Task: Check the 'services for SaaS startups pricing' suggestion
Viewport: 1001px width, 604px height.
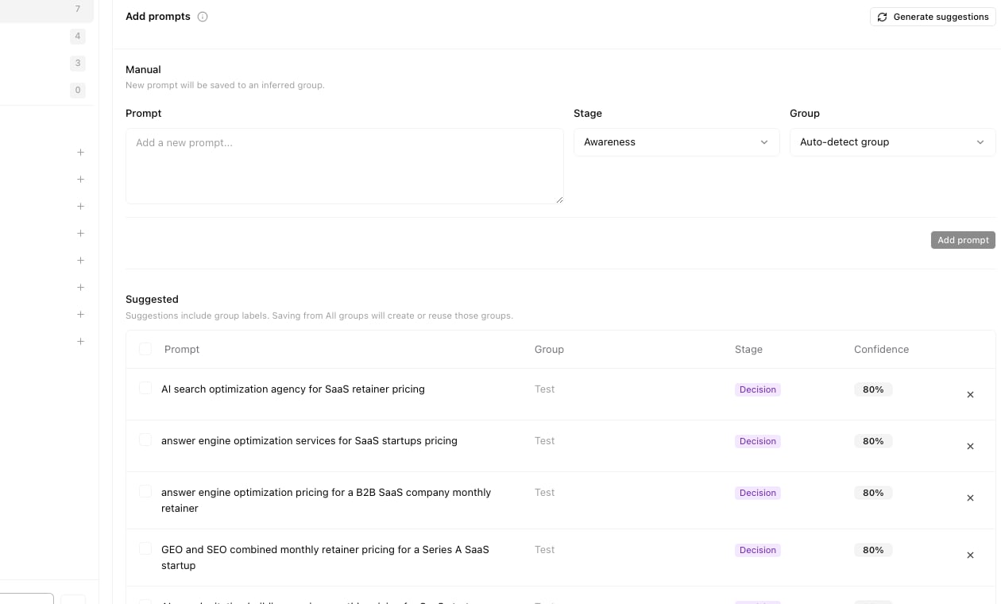Action: point(145,439)
